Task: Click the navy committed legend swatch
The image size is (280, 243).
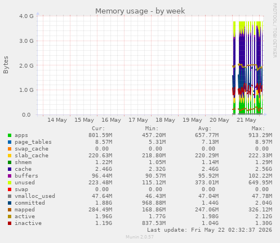Action: 10,203
